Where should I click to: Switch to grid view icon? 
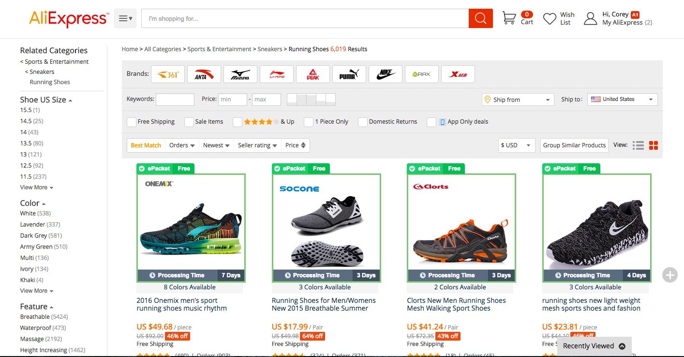pyautogui.click(x=654, y=145)
